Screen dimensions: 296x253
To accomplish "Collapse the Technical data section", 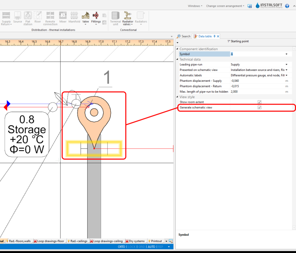I will click(x=177, y=59).
